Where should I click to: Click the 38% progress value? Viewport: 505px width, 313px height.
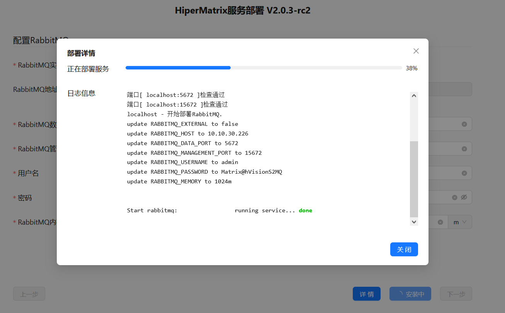[411, 68]
